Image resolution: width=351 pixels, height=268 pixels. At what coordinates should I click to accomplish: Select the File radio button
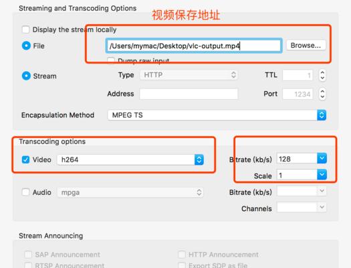click(26, 46)
